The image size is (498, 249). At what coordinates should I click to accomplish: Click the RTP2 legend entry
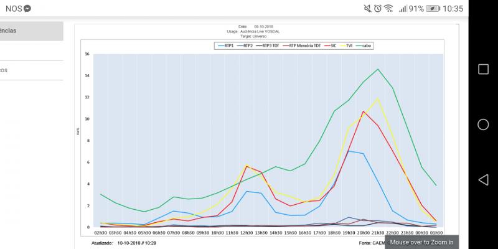[x=245, y=45]
